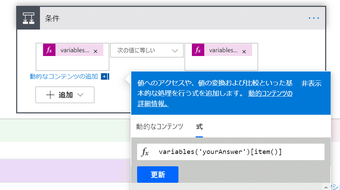Open the condition card's three-dot menu
This screenshot has height=190, width=340.
(x=313, y=18)
